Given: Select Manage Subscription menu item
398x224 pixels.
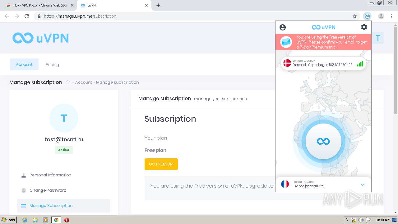Looking at the screenshot, I should 64,206.
